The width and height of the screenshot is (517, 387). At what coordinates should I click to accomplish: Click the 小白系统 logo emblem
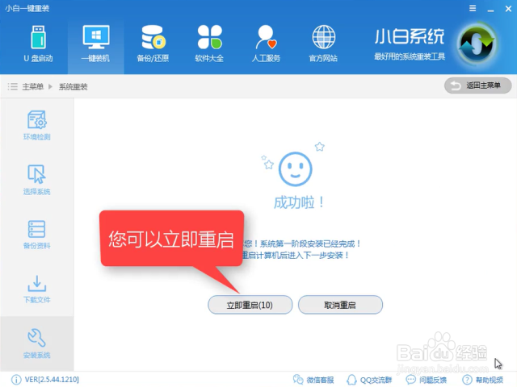(477, 43)
